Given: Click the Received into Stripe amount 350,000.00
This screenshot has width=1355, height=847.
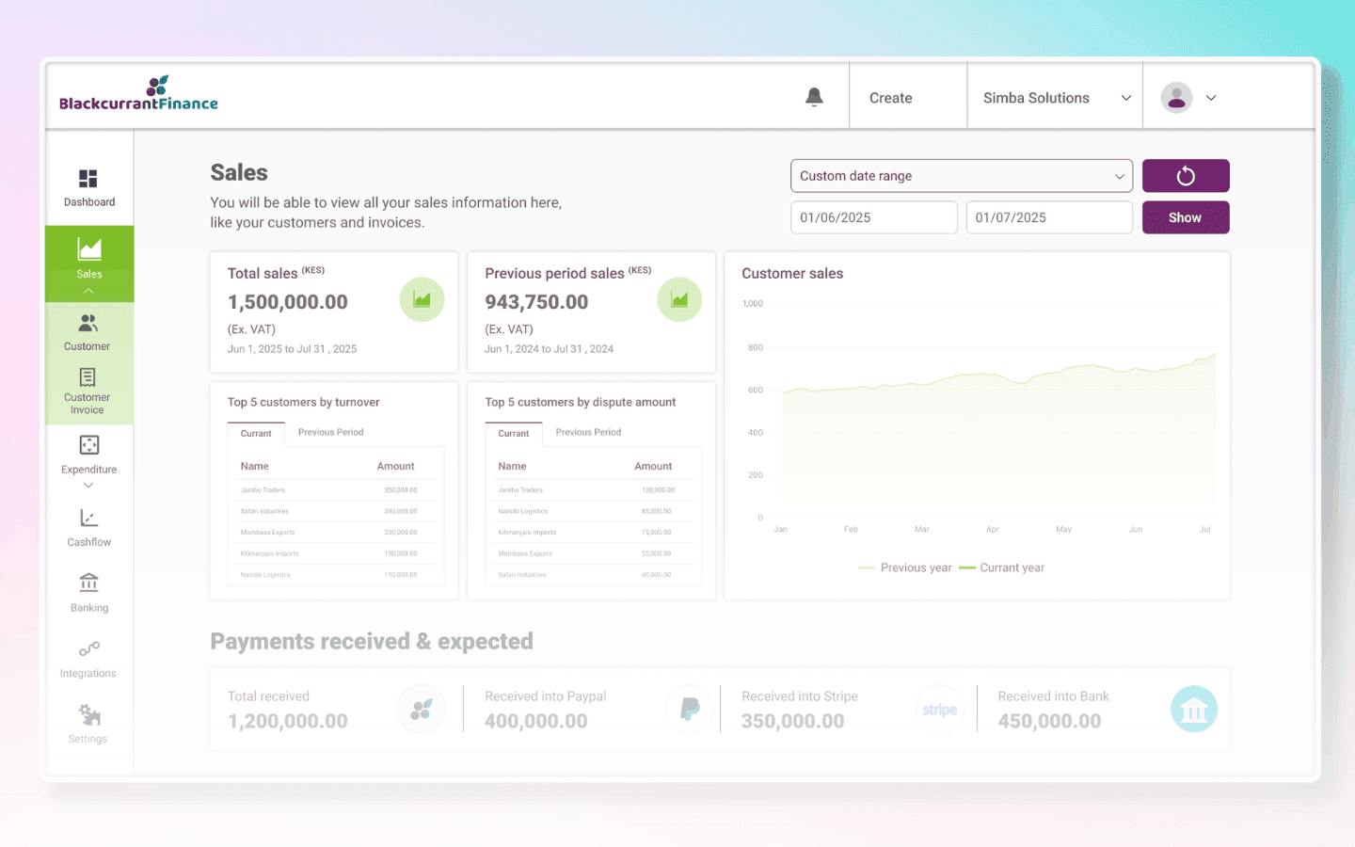Looking at the screenshot, I should click(793, 722).
